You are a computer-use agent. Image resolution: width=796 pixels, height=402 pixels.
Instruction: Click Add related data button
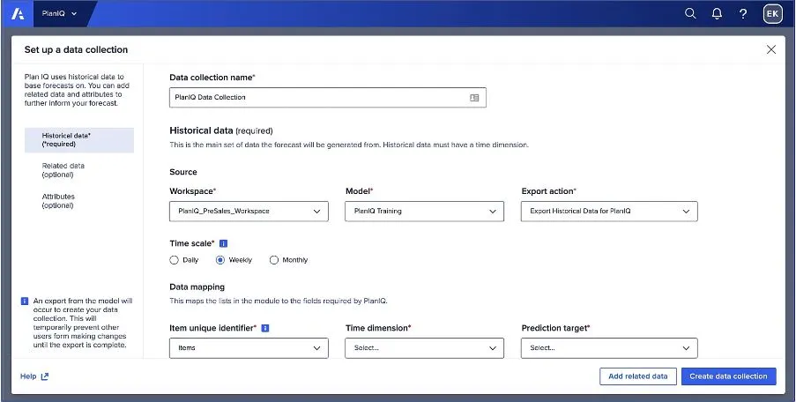click(638, 376)
